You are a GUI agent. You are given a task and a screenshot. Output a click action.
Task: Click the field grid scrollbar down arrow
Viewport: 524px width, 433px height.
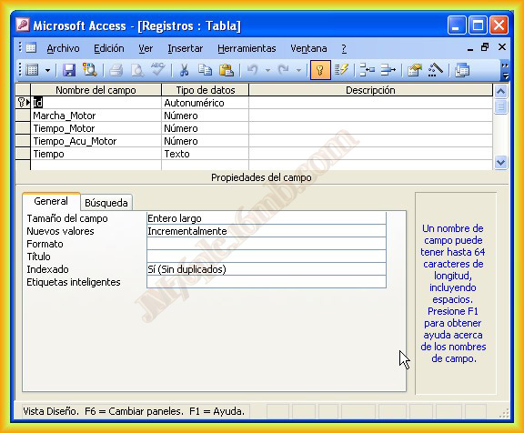coord(500,163)
